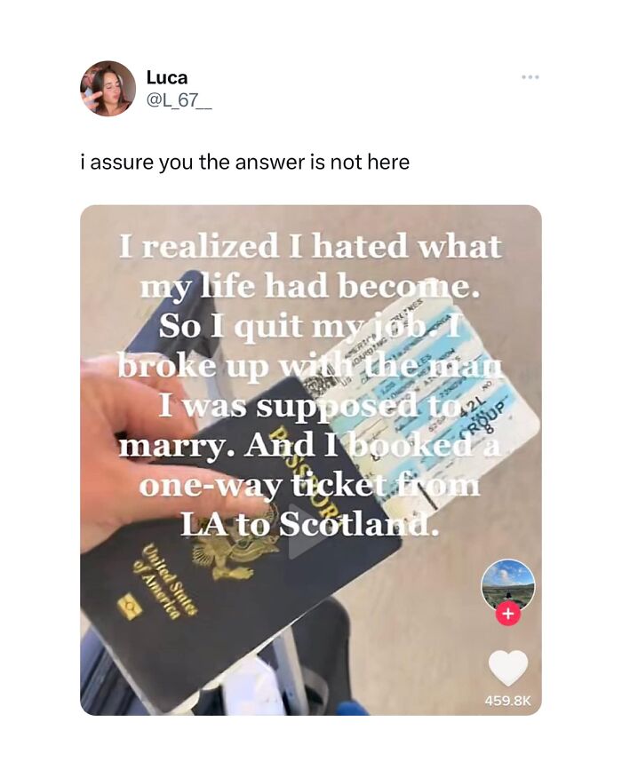This screenshot has height=778, width=622.
Task: Tap the red plus follow button
Action: 508,615
